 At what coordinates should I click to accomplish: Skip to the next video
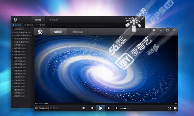point(109,108)
